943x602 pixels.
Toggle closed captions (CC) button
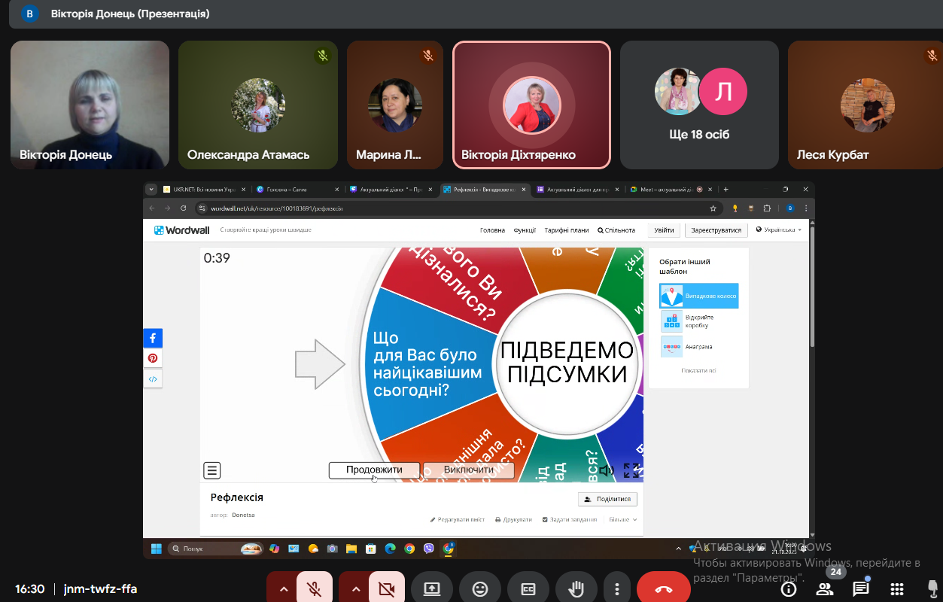(x=528, y=589)
